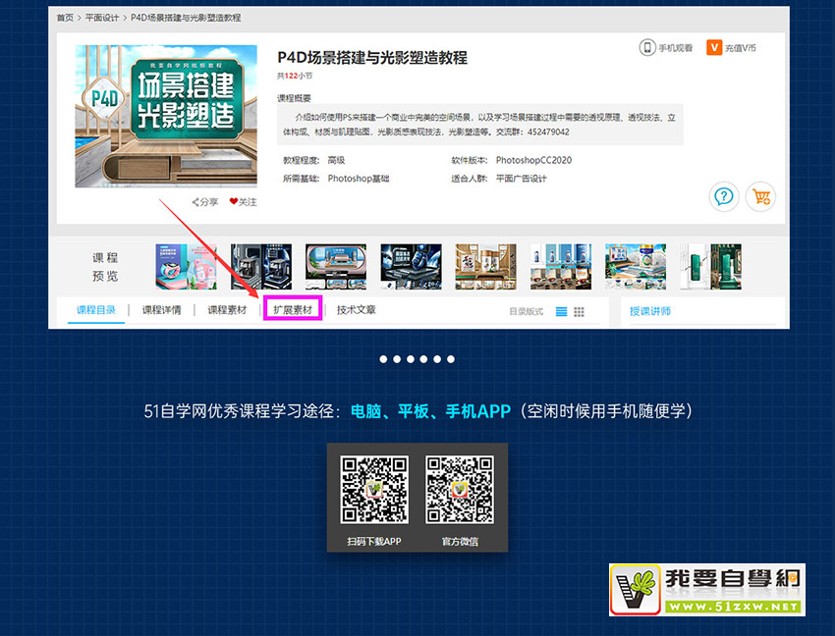
Task: Go to the 技术文章 tab
Action: click(x=356, y=310)
